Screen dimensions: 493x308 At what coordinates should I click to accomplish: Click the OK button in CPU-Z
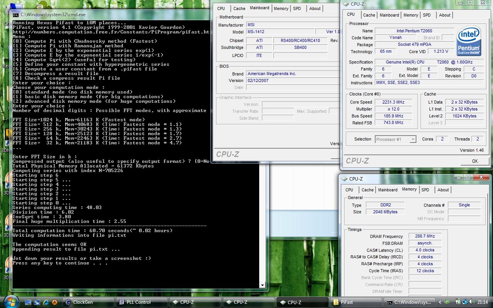coord(475,161)
